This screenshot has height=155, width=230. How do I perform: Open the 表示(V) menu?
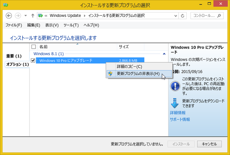[52, 25]
